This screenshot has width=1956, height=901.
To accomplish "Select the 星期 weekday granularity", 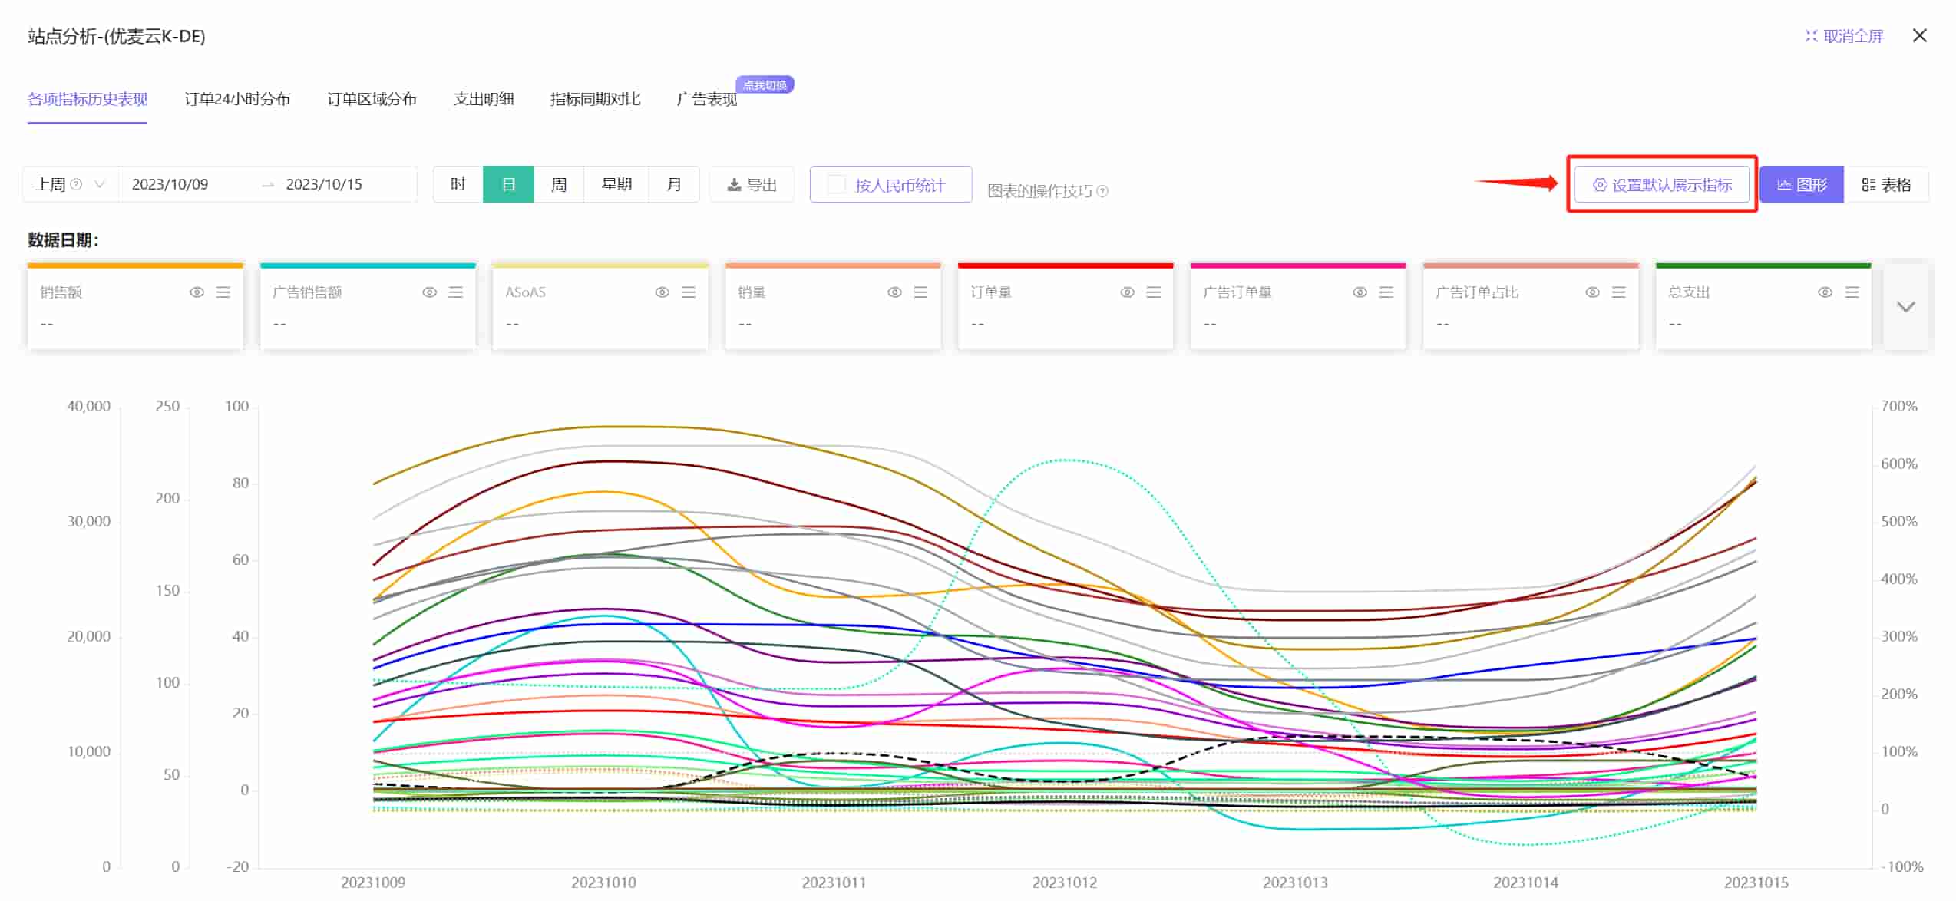I will (x=616, y=184).
